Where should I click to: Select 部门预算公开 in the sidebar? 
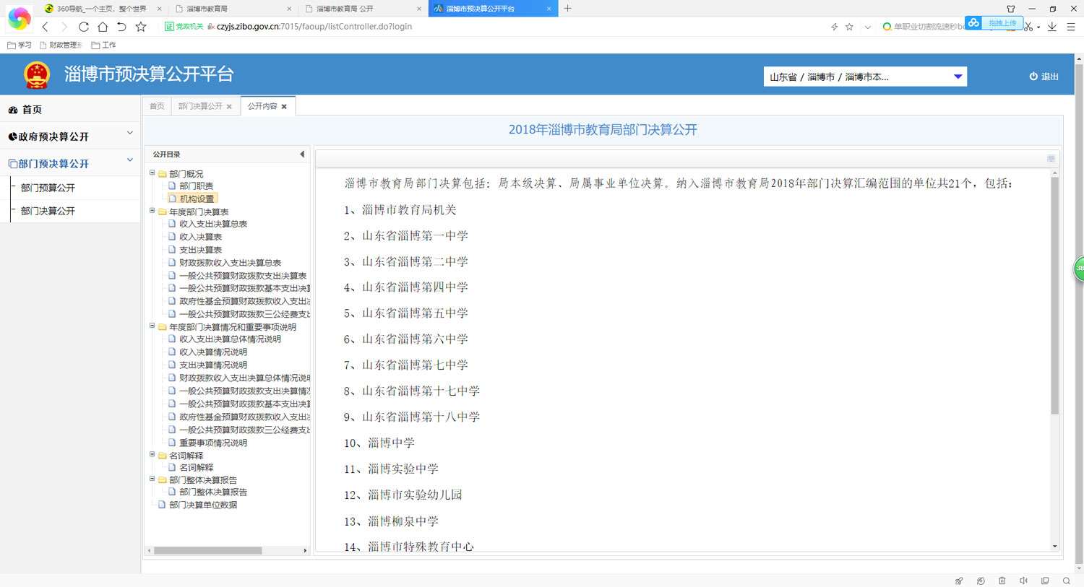(x=48, y=188)
